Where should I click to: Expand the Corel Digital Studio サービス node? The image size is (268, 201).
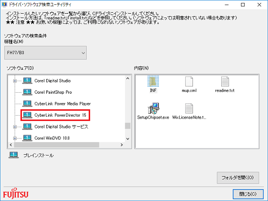pyautogui.click(x=15, y=127)
